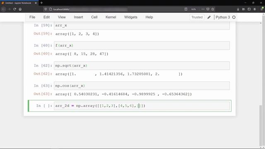The width and height of the screenshot is (265, 149).
Task: Open the Insert menu
Action: [x=78, y=17]
